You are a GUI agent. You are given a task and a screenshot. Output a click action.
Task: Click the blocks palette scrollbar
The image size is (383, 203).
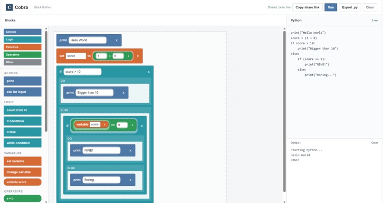click(46, 81)
